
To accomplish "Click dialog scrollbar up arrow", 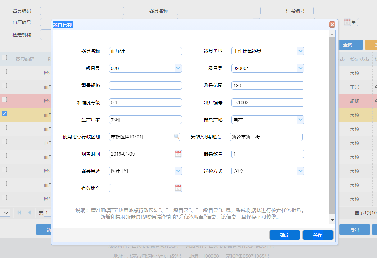I will [x=332, y=34].
